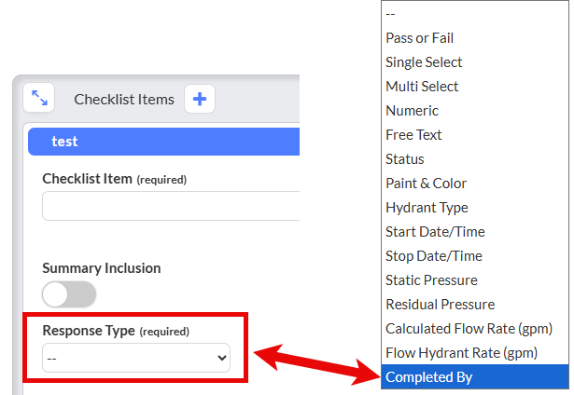
Task: Toggle the Summary Inclusion switch
Action: tap(69, 294)
